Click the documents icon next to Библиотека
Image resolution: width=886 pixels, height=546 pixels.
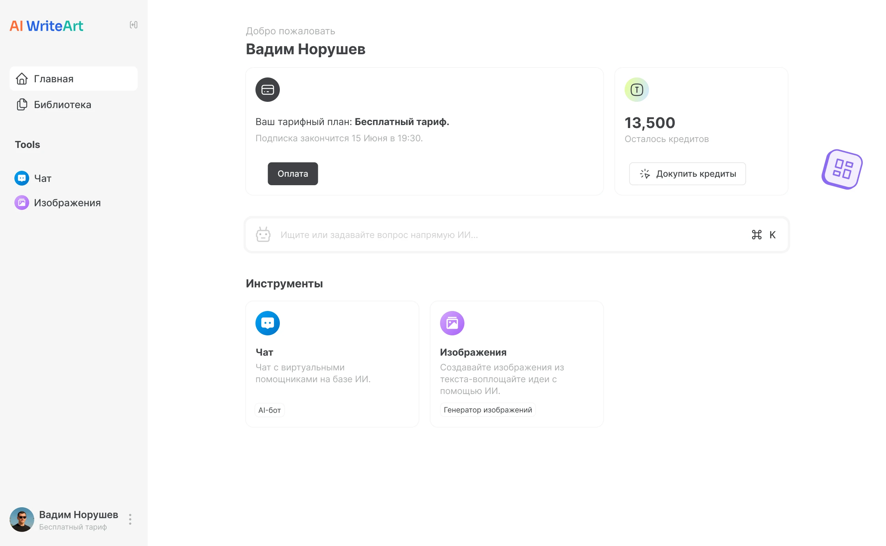pos(22,104)
